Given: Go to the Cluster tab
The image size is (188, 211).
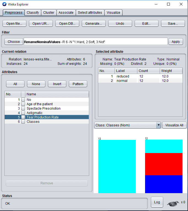Looking at the screenshot, I should click(49, 13).
